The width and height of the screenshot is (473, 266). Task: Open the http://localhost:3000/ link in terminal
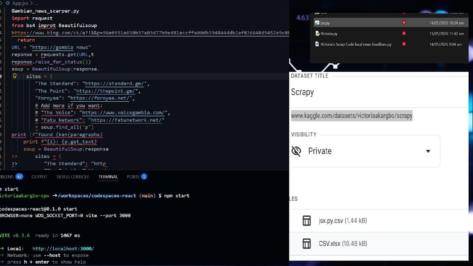click(x=63, y=249)
